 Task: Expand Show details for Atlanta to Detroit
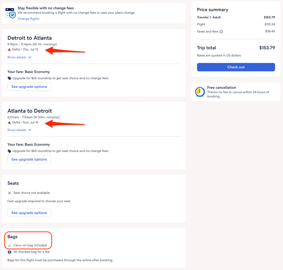(17, 130)
